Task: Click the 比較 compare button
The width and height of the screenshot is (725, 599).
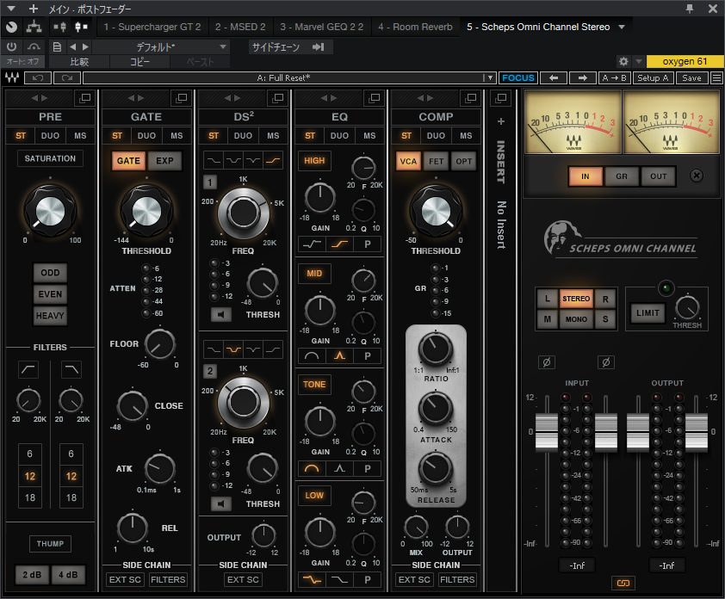Action: [x=79, y=61]
